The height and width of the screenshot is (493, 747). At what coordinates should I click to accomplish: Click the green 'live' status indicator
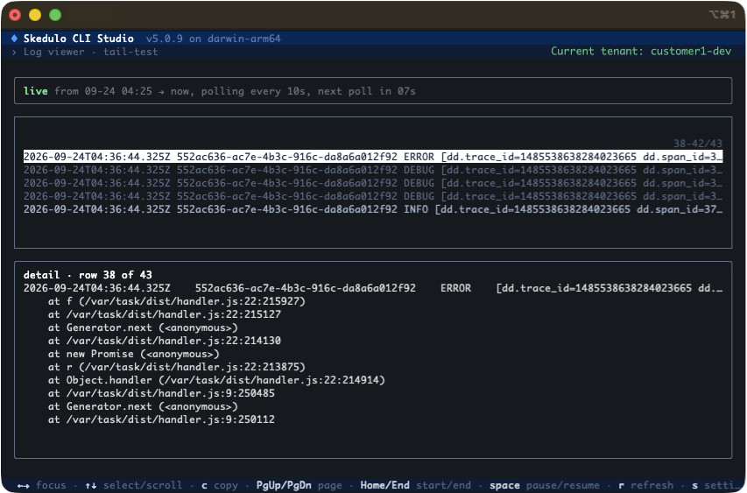click(36, 91)
